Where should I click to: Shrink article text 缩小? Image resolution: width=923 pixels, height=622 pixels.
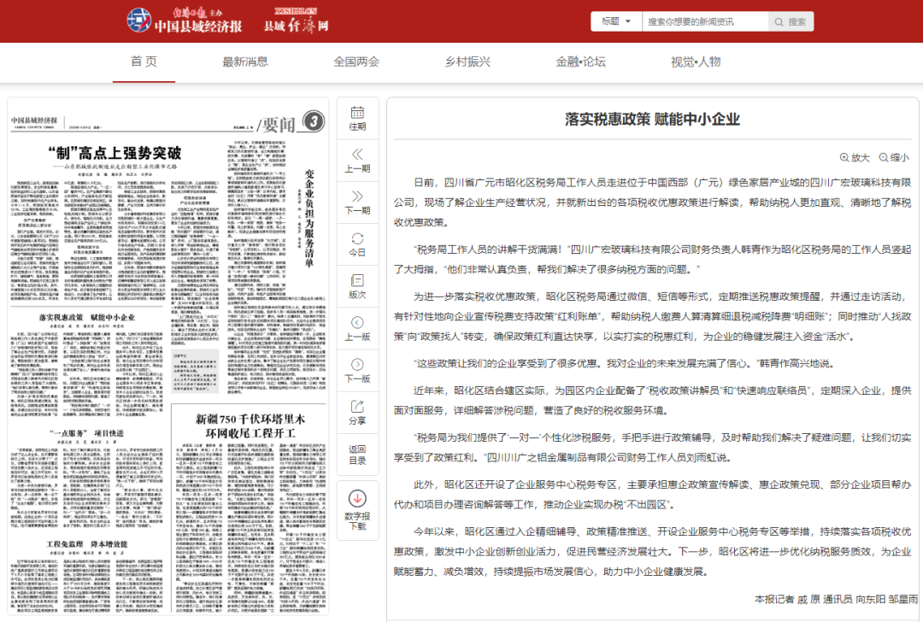point(894,158)
